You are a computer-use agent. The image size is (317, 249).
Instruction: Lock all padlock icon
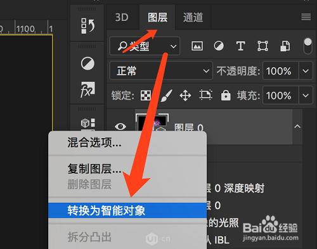226,95
